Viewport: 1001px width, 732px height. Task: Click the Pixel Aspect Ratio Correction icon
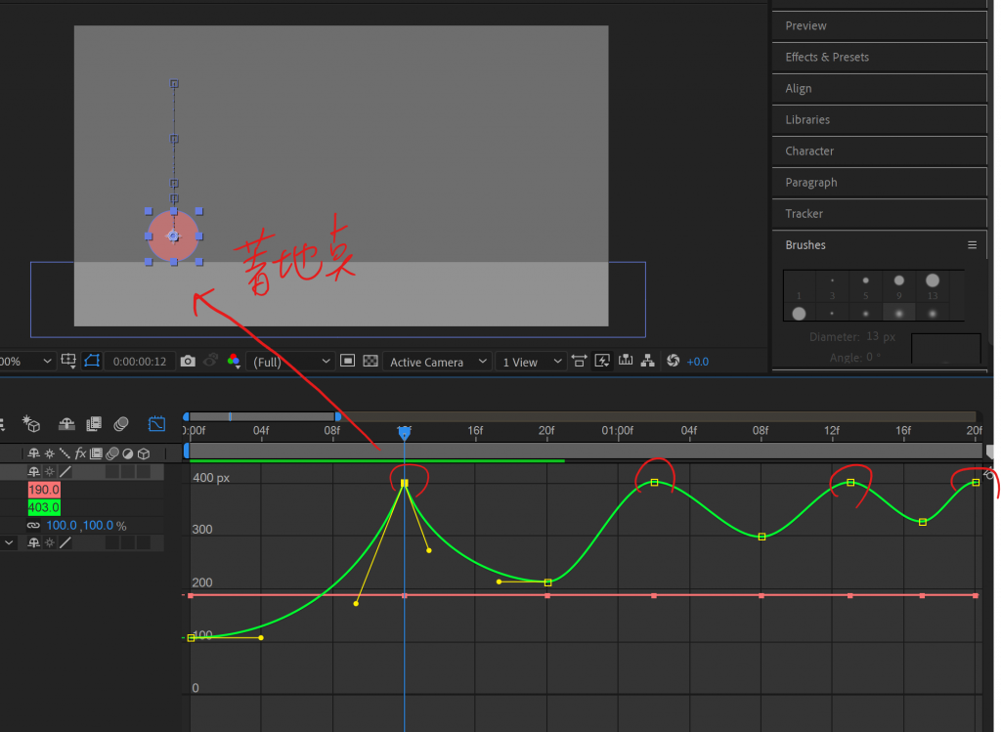pos(579,362)
